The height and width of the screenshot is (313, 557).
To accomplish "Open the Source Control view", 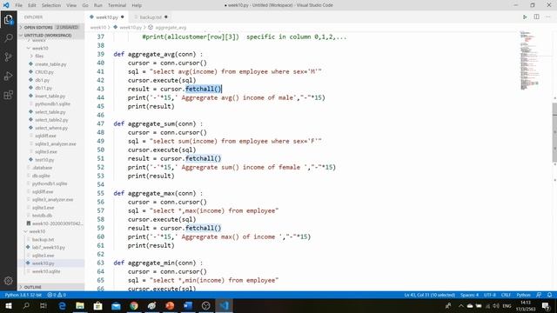I will (8, 57).
